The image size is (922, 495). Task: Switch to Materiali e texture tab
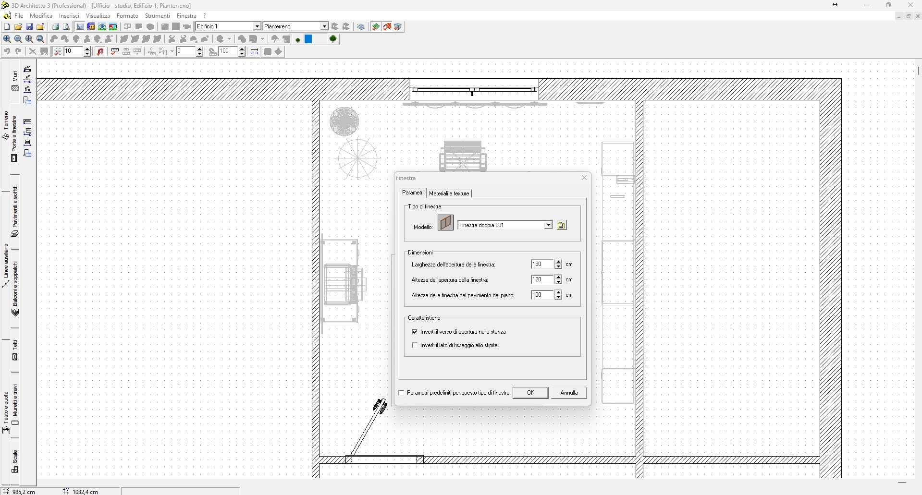449,193
